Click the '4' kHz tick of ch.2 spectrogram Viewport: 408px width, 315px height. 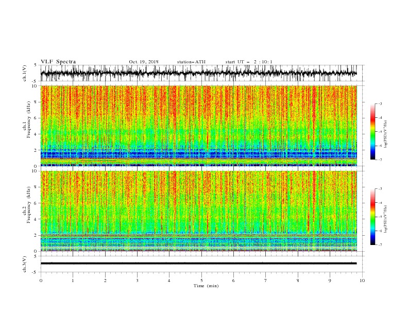coord(37,219)
